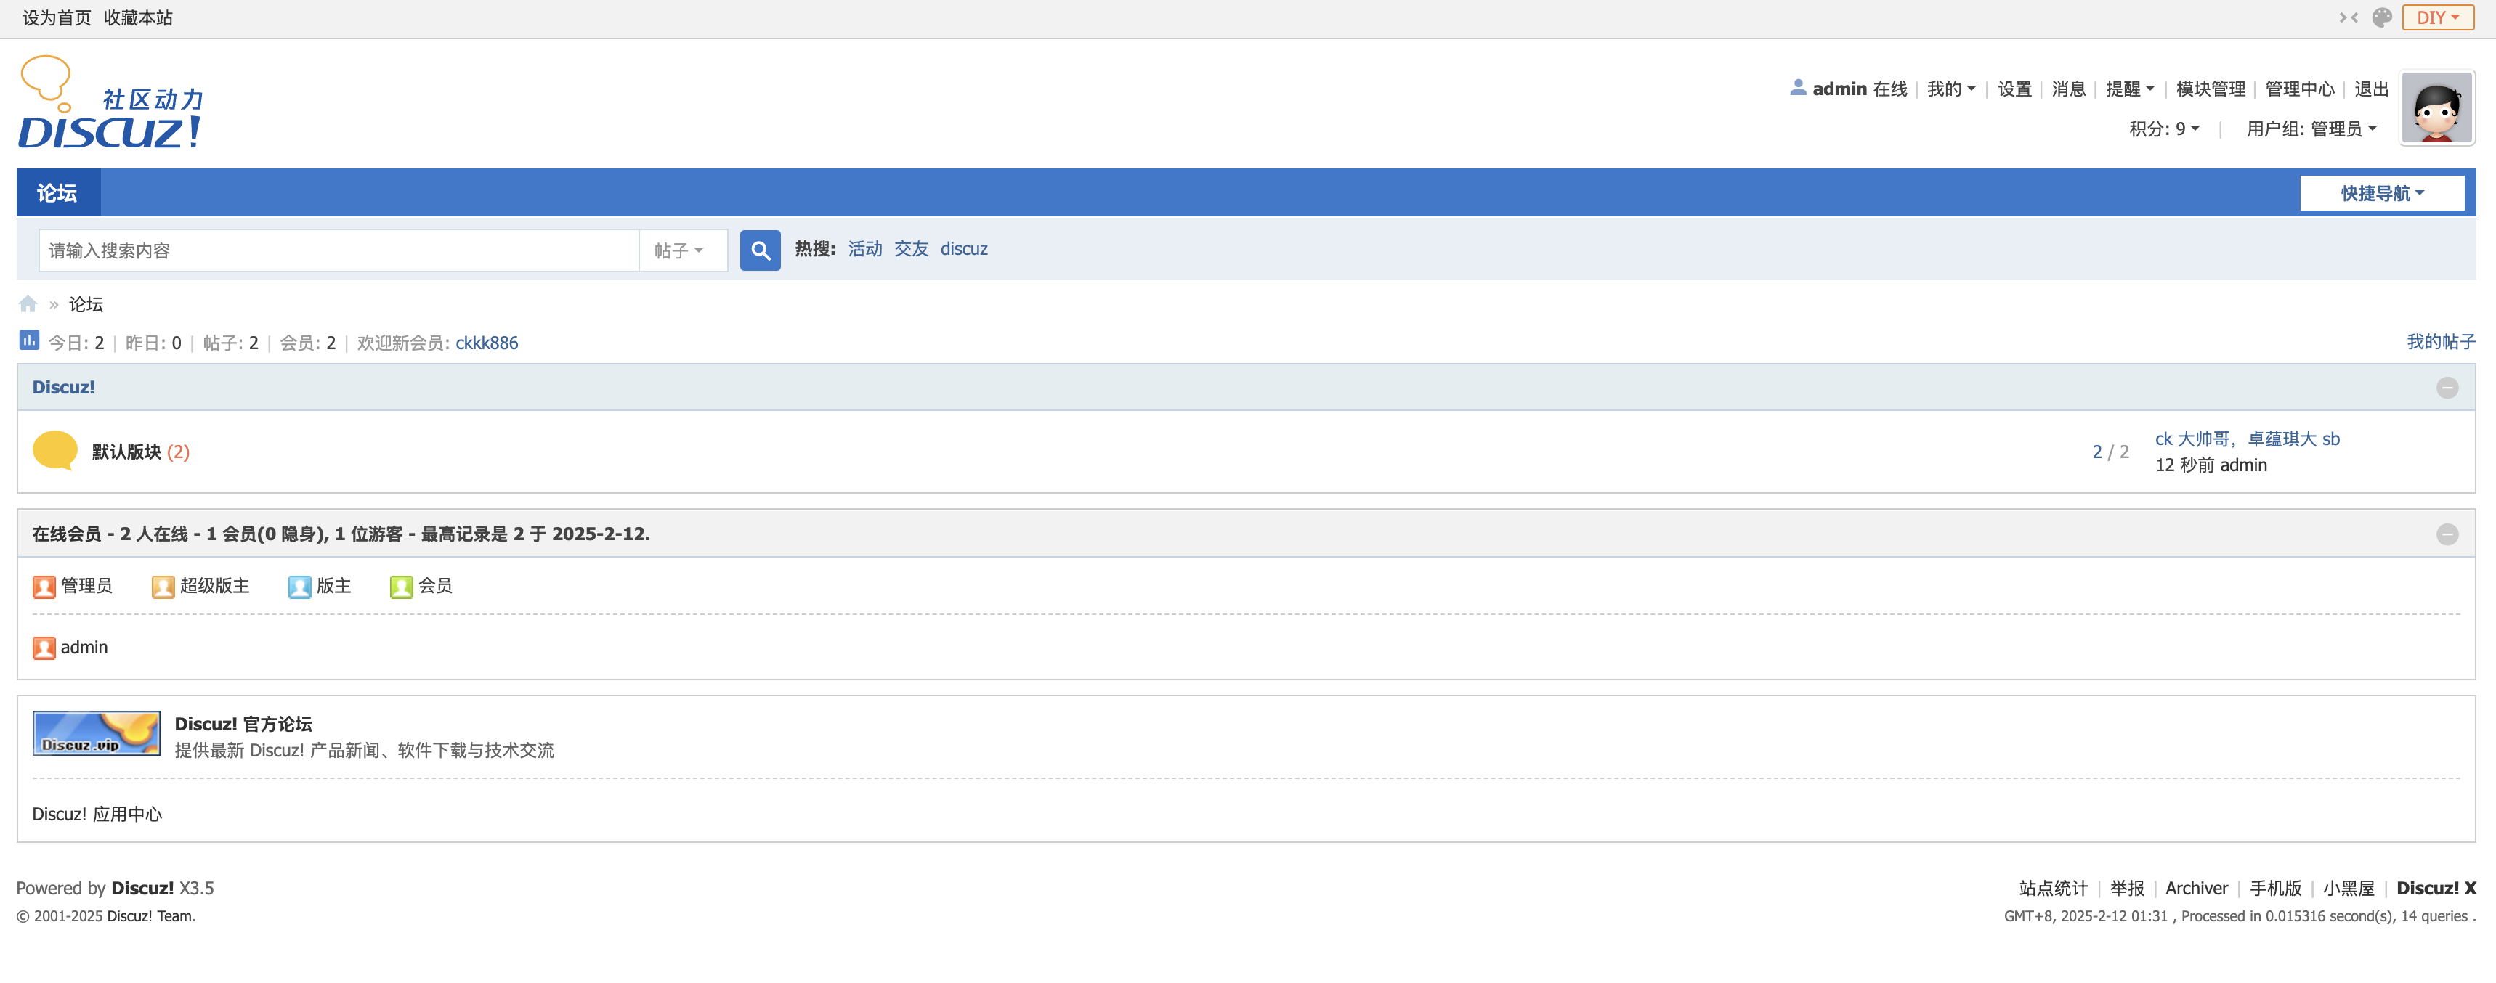Open the DIY dropdown button
2496x983 pixels.
pyautogui.click(x=2437, y=17)
